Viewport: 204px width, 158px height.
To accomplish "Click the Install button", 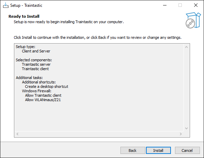I will pos(158,151).
